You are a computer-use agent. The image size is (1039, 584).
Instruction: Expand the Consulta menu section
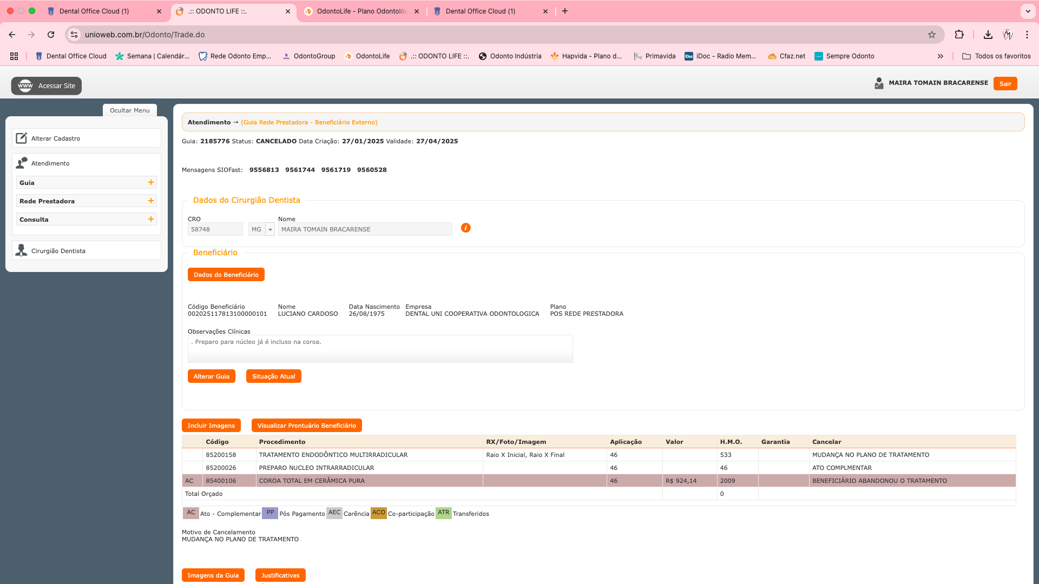click(151, 220)
